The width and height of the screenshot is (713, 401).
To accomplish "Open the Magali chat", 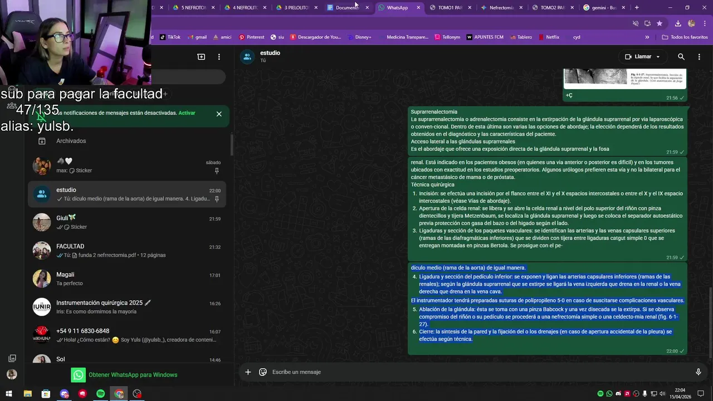I will pos(127,279).
